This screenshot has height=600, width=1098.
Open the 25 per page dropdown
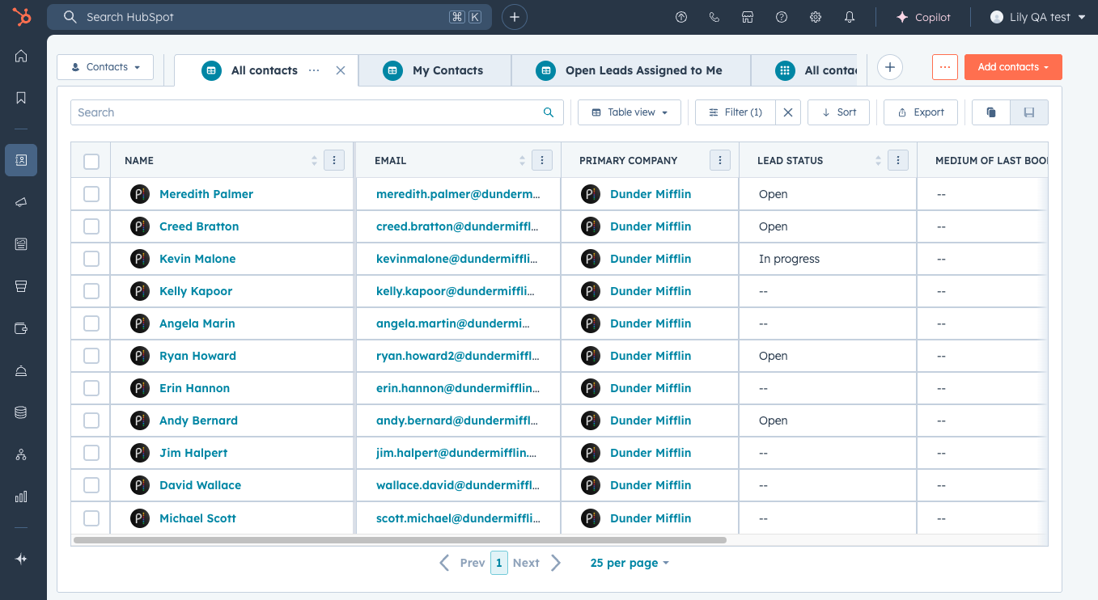point(630,563)
